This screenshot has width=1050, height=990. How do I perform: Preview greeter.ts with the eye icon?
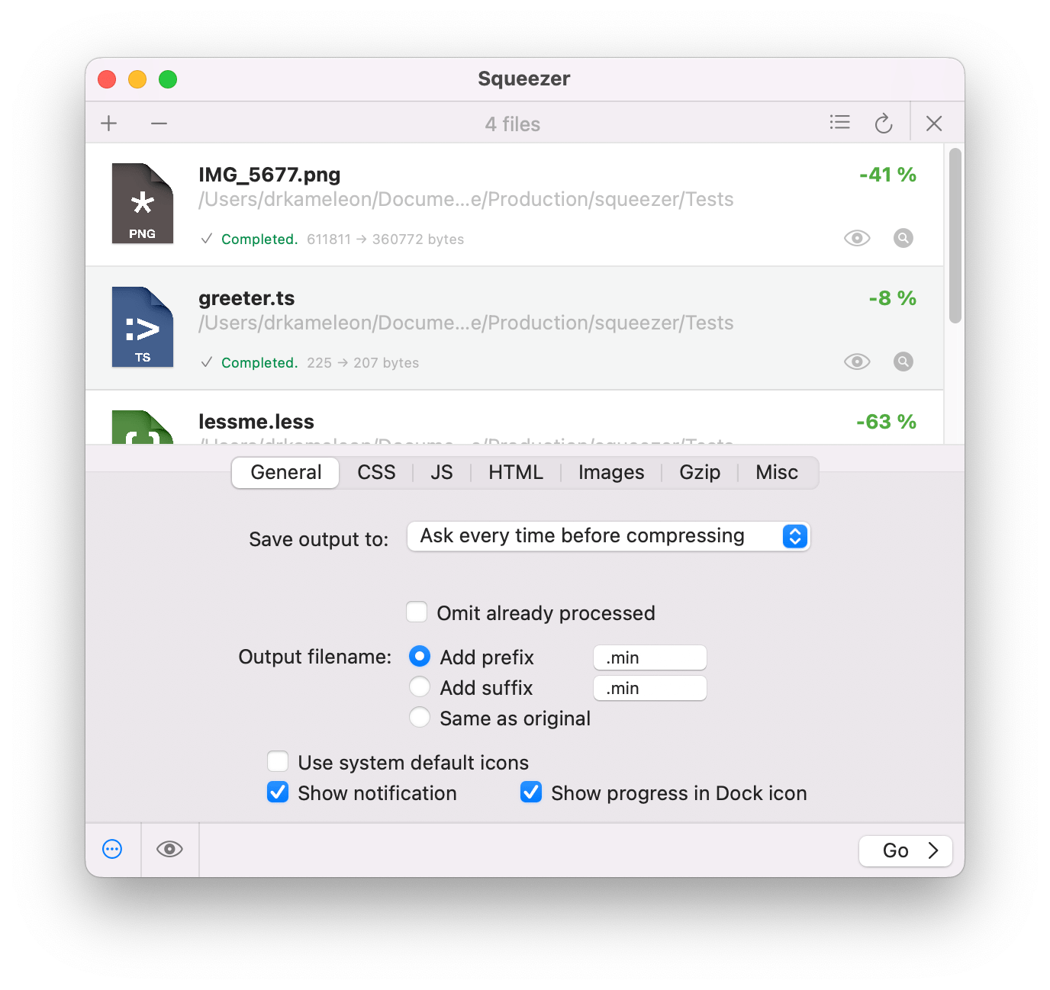click(x=857, y=362)
